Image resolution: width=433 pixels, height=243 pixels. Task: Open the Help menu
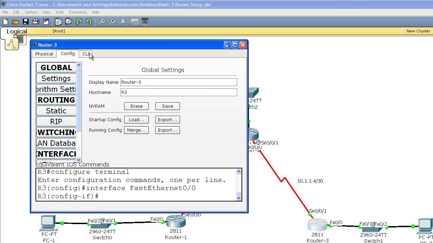[96, 12]
